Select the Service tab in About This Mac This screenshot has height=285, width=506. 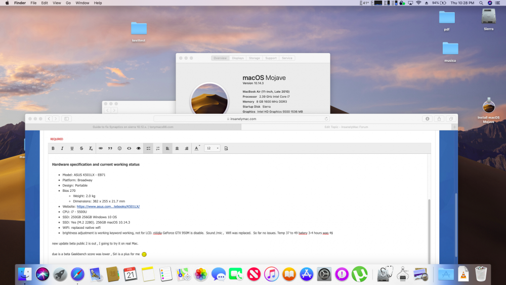tap(287, 58)
